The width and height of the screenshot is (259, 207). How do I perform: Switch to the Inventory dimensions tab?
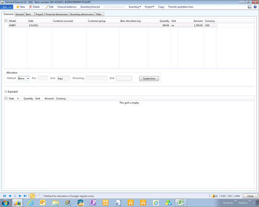click(82, 14)
